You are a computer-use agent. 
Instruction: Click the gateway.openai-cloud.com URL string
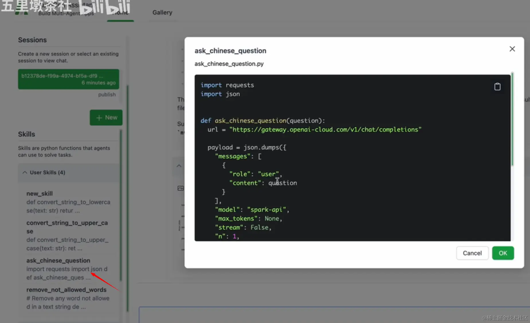click(x=325, y=129)
